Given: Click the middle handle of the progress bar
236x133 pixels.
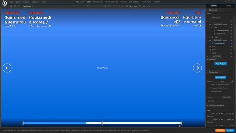Looking at the screenshot, I should (x=102, y=123).
